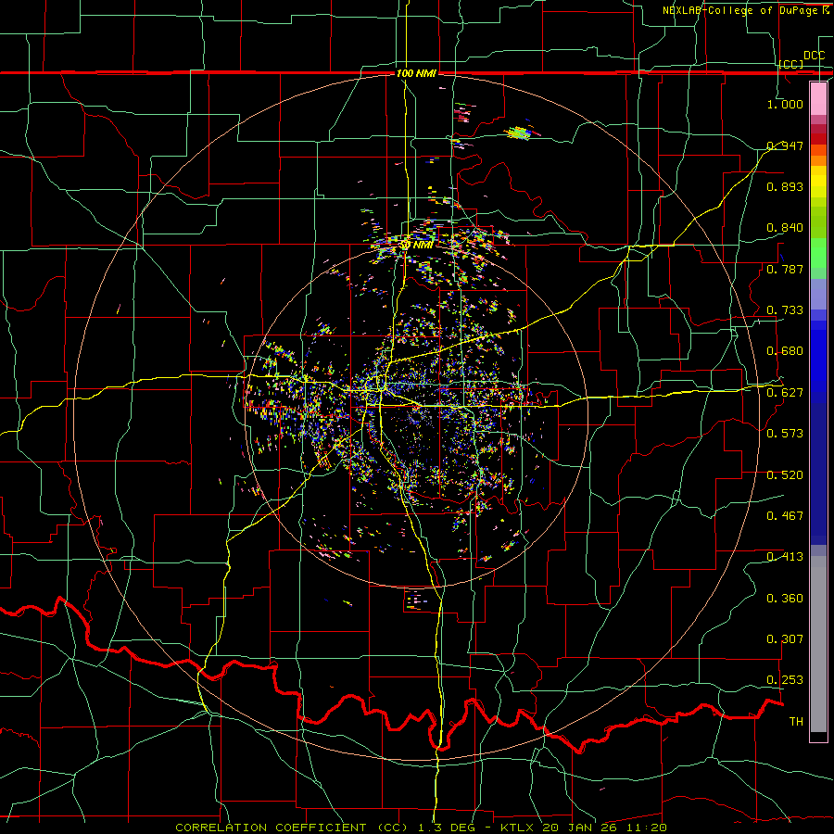The height and width of the screenshot is (834, 834).
Task: Select the 0.733 scale label
Action: [785, 310]
